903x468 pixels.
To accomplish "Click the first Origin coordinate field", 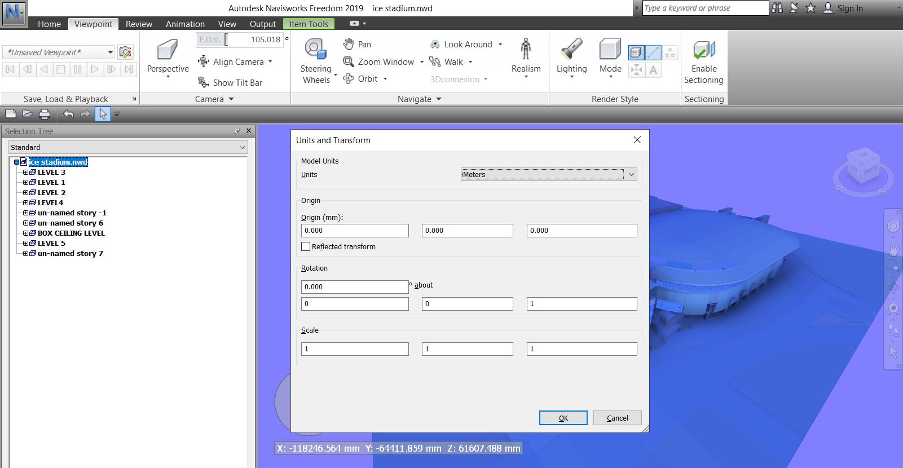I will pos(355,230).
